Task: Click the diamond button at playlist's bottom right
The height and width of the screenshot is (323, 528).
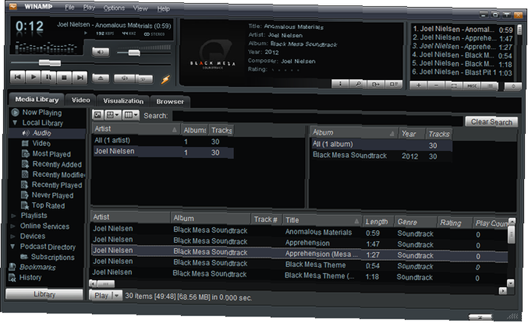Action: coord(513,87)
